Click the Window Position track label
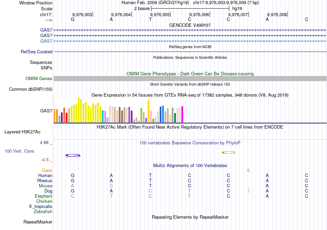The width and height of the screenshot is (327, 230). pyautogui.click(x=36, y=3)
